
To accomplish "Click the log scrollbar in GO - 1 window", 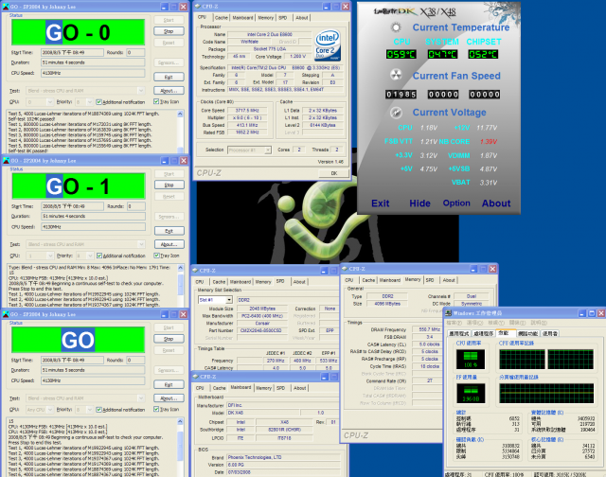I will pyautogui.click(x=181, y=286).
